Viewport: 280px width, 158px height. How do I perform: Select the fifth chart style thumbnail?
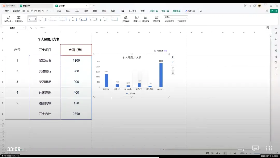pos(73,19)
